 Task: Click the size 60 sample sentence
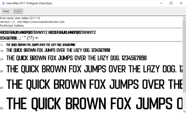click(x=94, y=104)
